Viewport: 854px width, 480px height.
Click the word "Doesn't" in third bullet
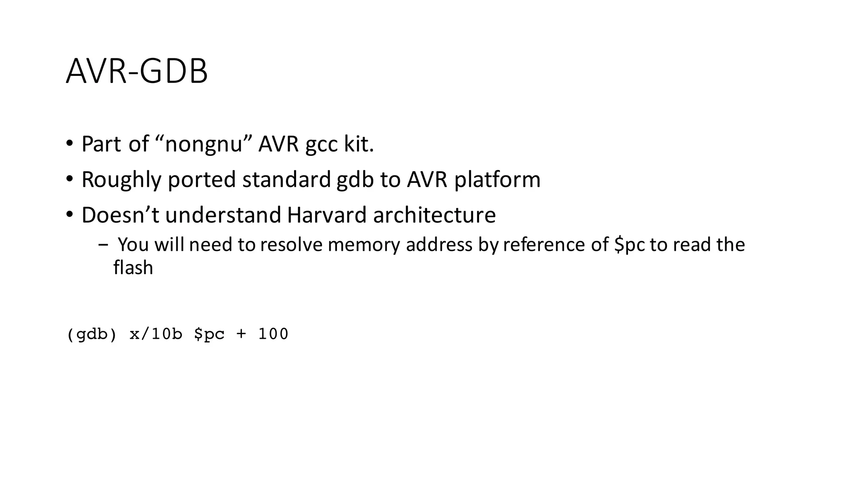pos(120,215)
